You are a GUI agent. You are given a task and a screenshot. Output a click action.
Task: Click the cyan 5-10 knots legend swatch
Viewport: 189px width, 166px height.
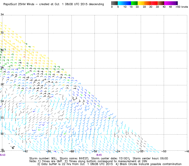click(x=121, y=3)
